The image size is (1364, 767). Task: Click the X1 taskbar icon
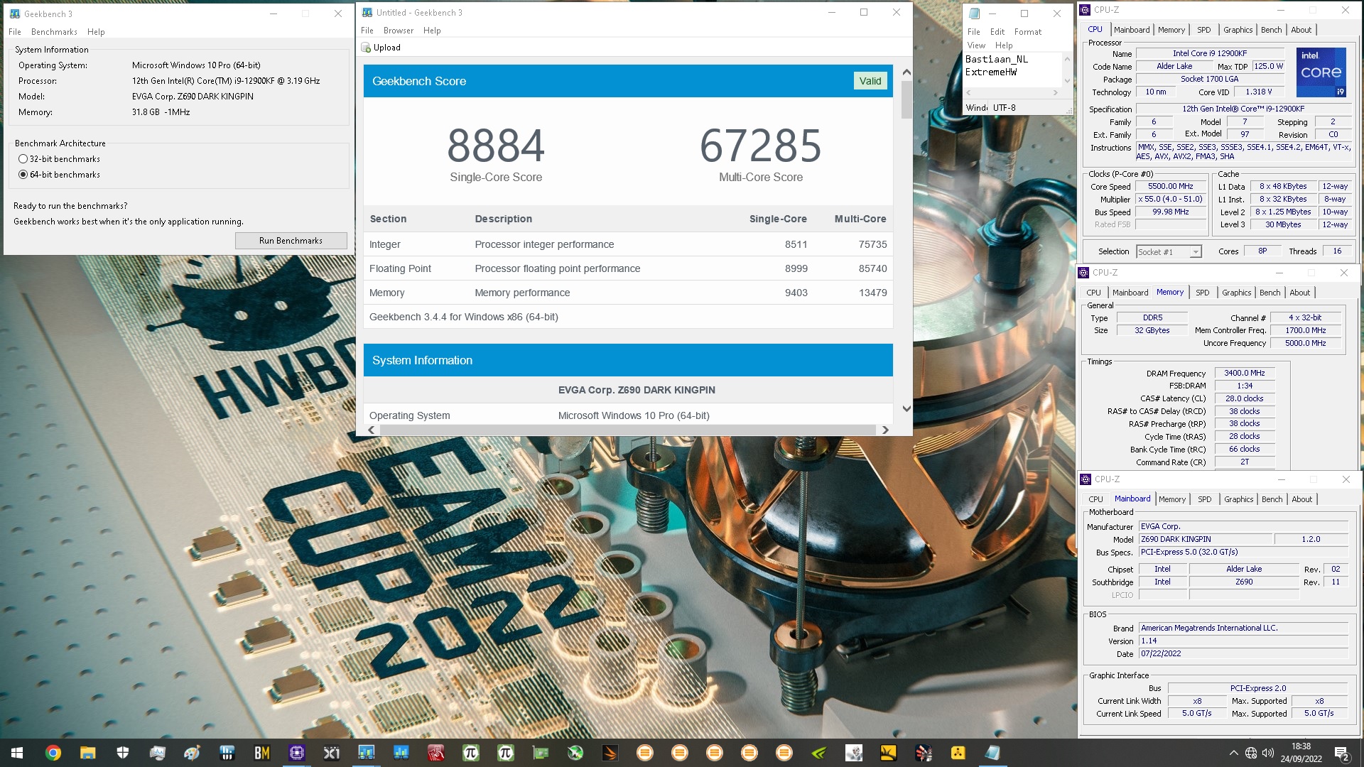pos(331,753)
